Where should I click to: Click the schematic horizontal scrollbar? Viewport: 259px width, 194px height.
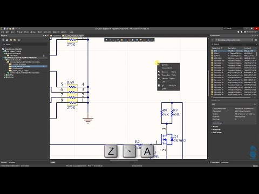coord(124,160)
